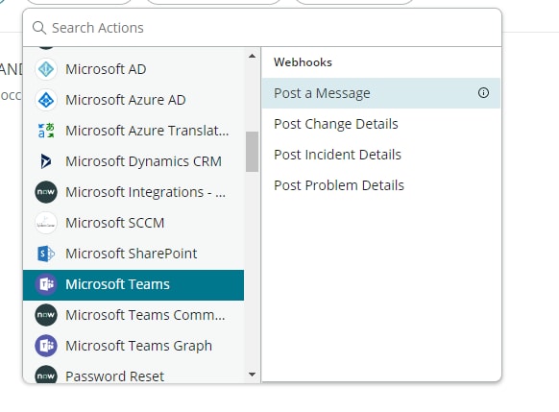559x412 pixels.
Task: Select the Post a Message action
Action: pyautogui.click(x=381, y=93)
